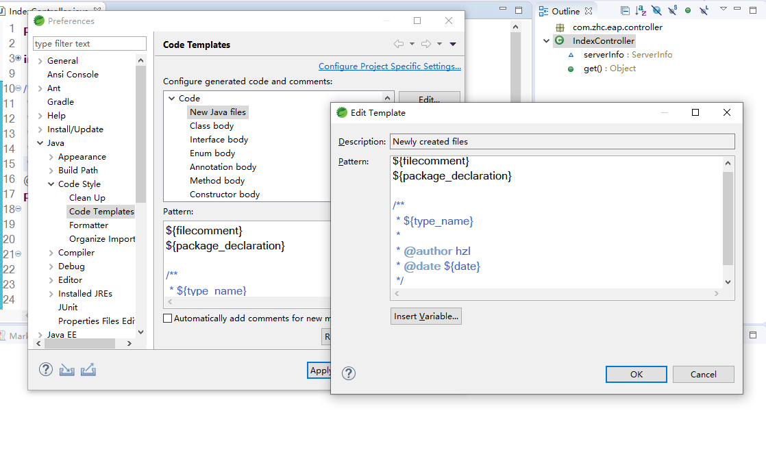Toggle Hide Local Types in Outline

pyautogui.click(x=704, y=10)
